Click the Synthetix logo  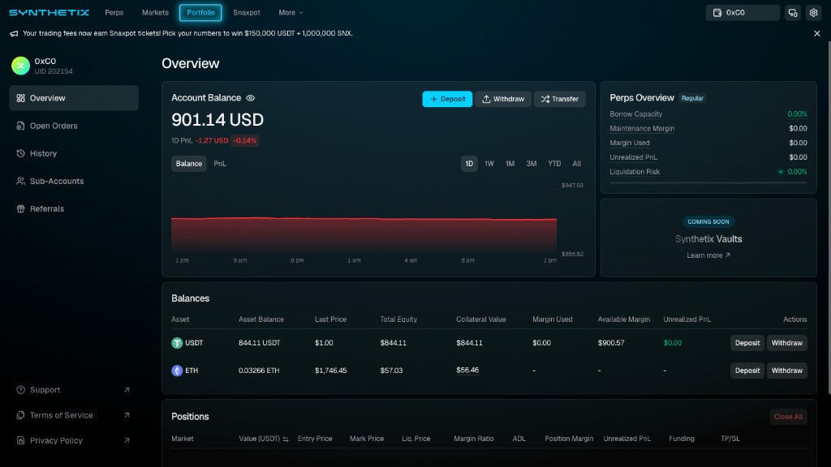click(x=49, y=12)
